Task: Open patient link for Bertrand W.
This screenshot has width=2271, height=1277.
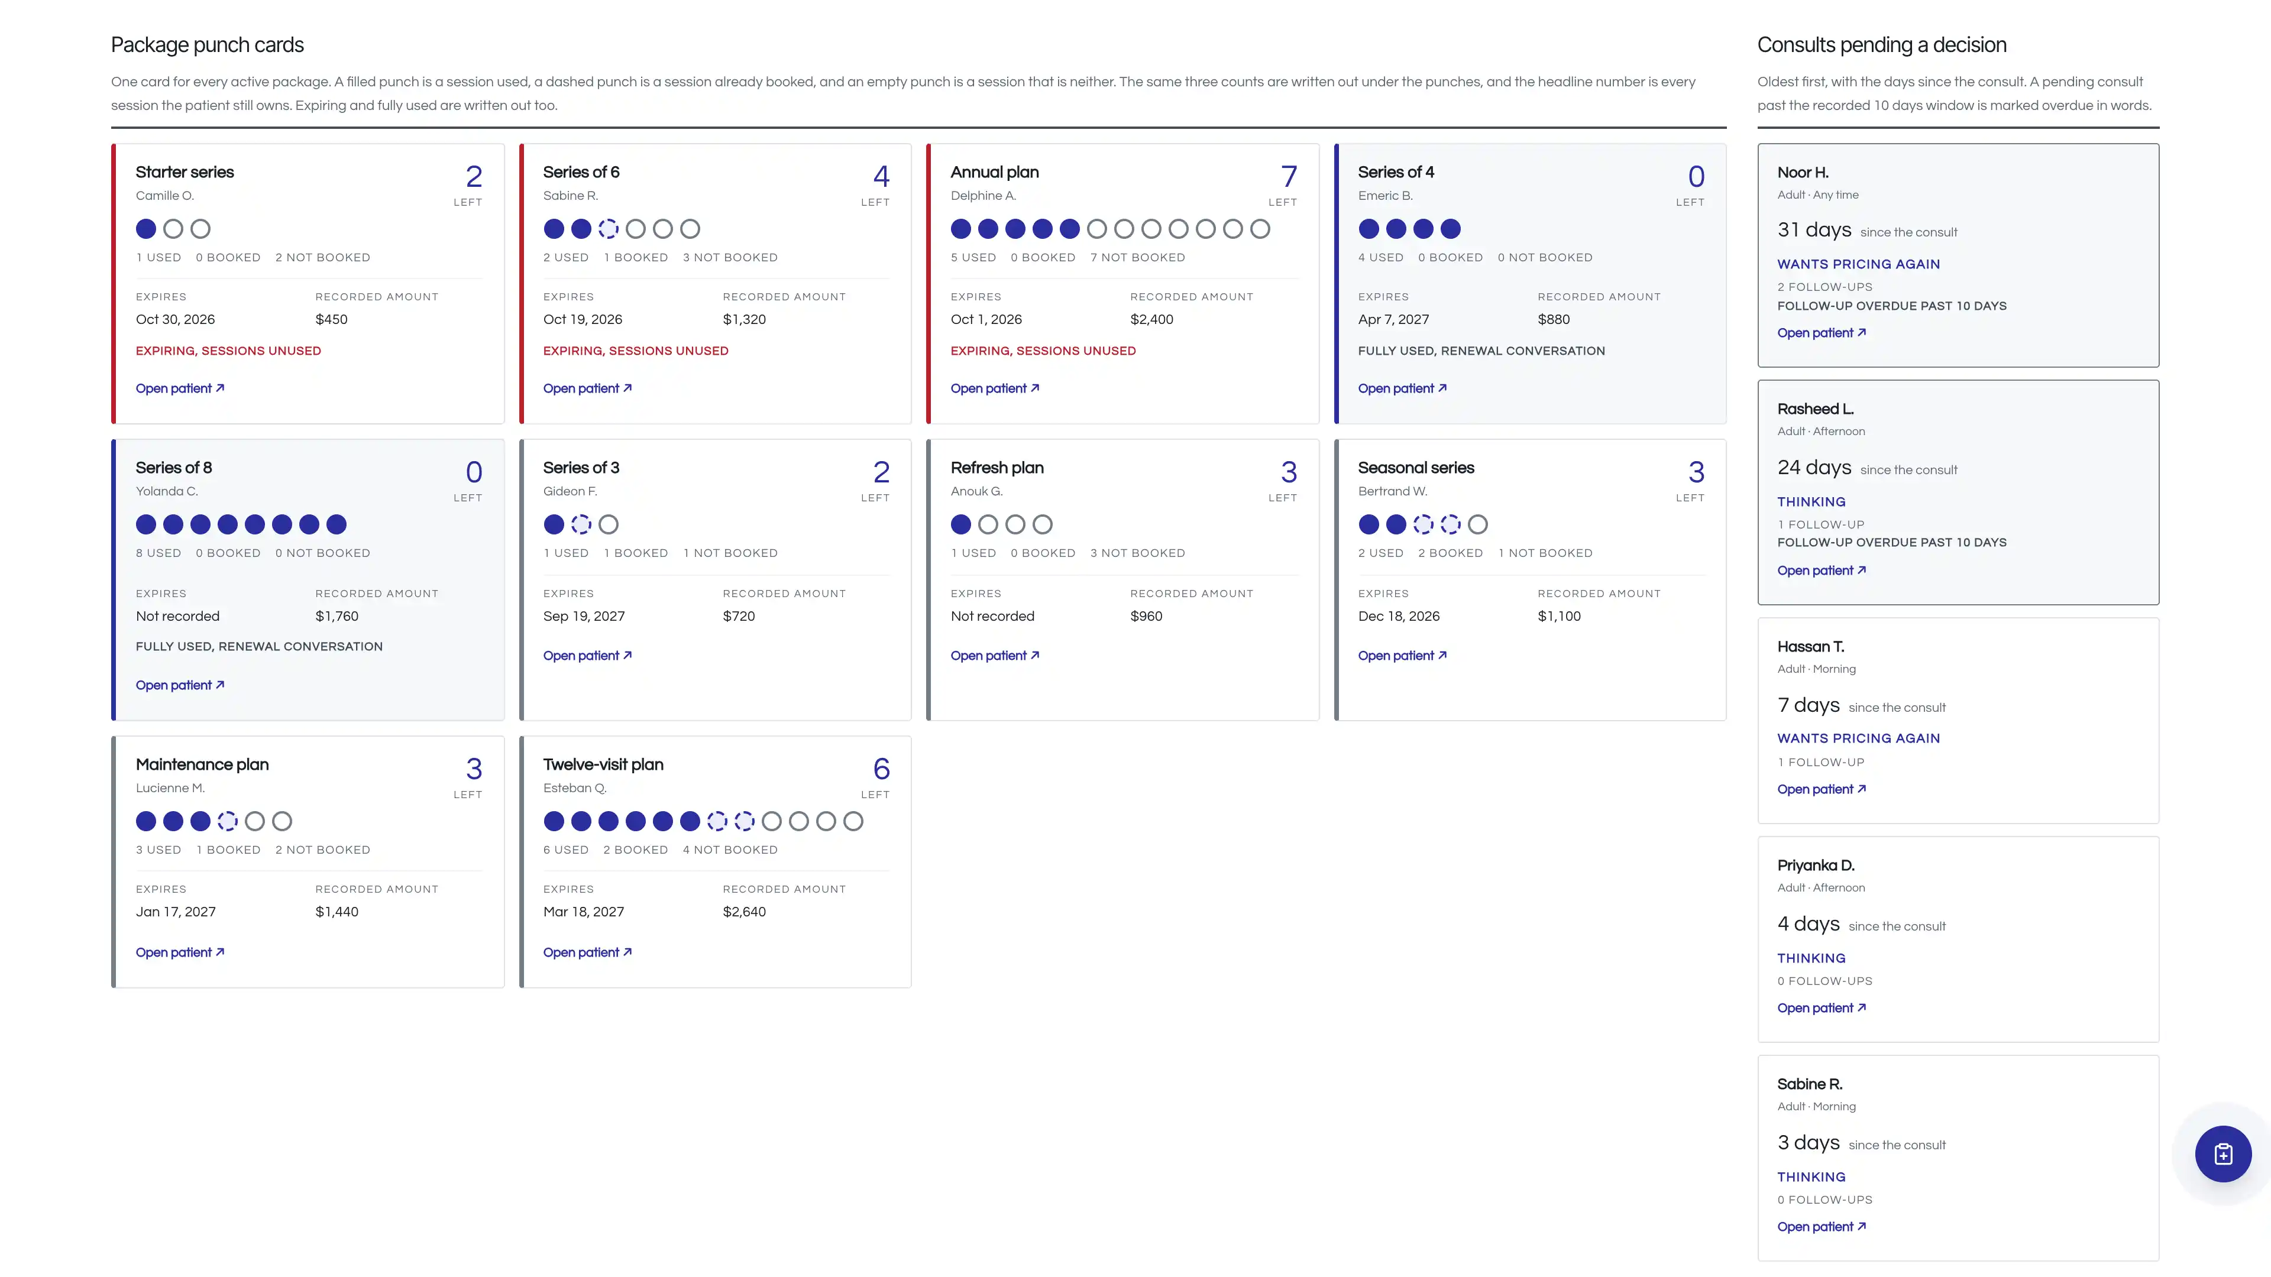Action: (x=1402, y=656)
